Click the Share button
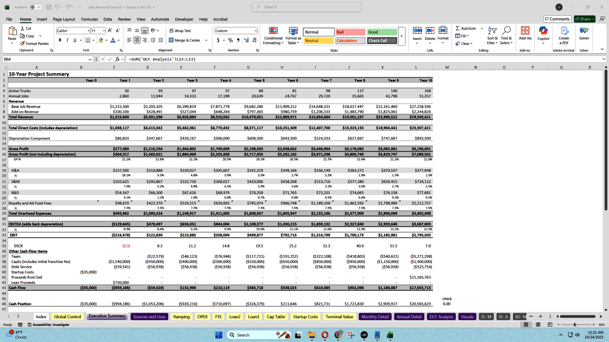 click(x=584, y=19)
